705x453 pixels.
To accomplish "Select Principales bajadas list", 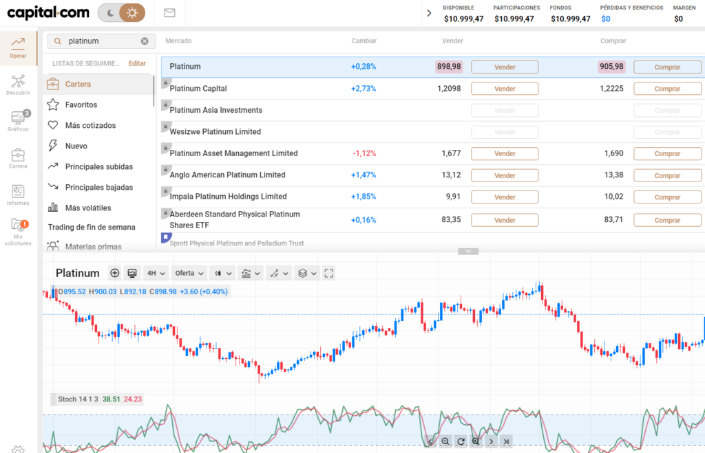I will pos(98,187).
